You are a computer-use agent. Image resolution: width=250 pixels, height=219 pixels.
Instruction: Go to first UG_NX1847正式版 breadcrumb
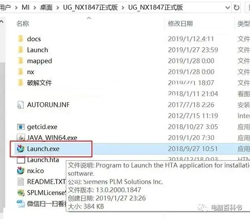[90, 8]
